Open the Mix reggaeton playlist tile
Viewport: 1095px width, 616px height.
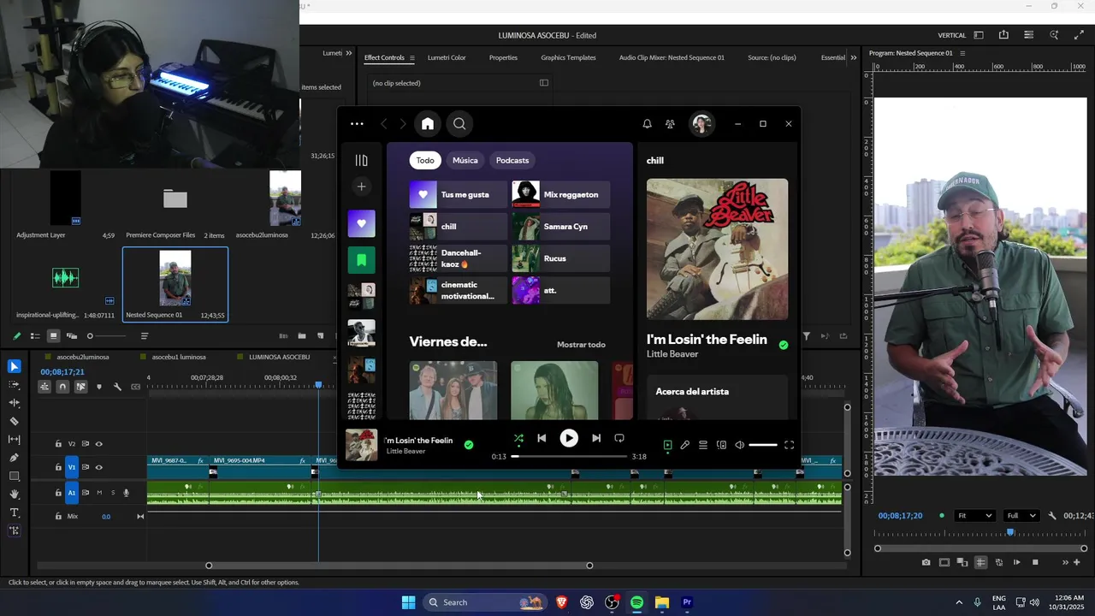pyautogui.click(x=561, y=194)
